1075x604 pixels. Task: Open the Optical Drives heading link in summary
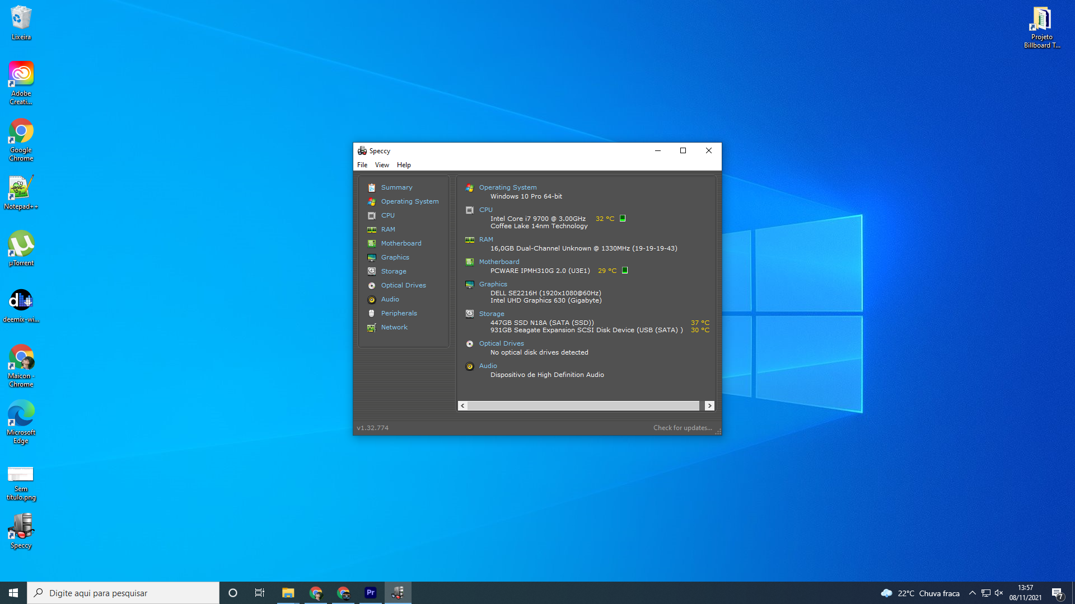[501, 343]
